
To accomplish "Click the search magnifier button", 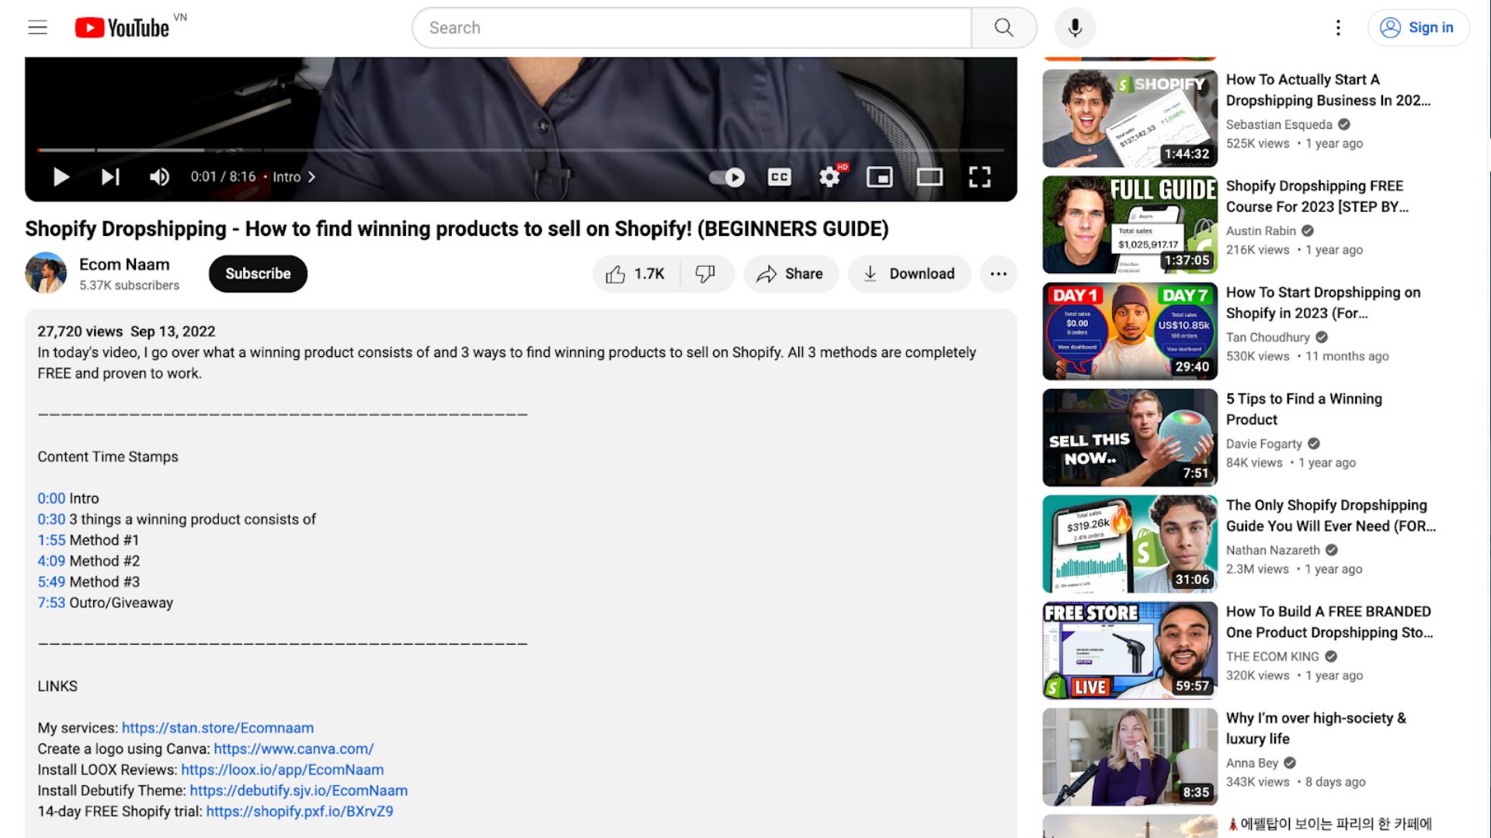I will tap(1004, 28).
